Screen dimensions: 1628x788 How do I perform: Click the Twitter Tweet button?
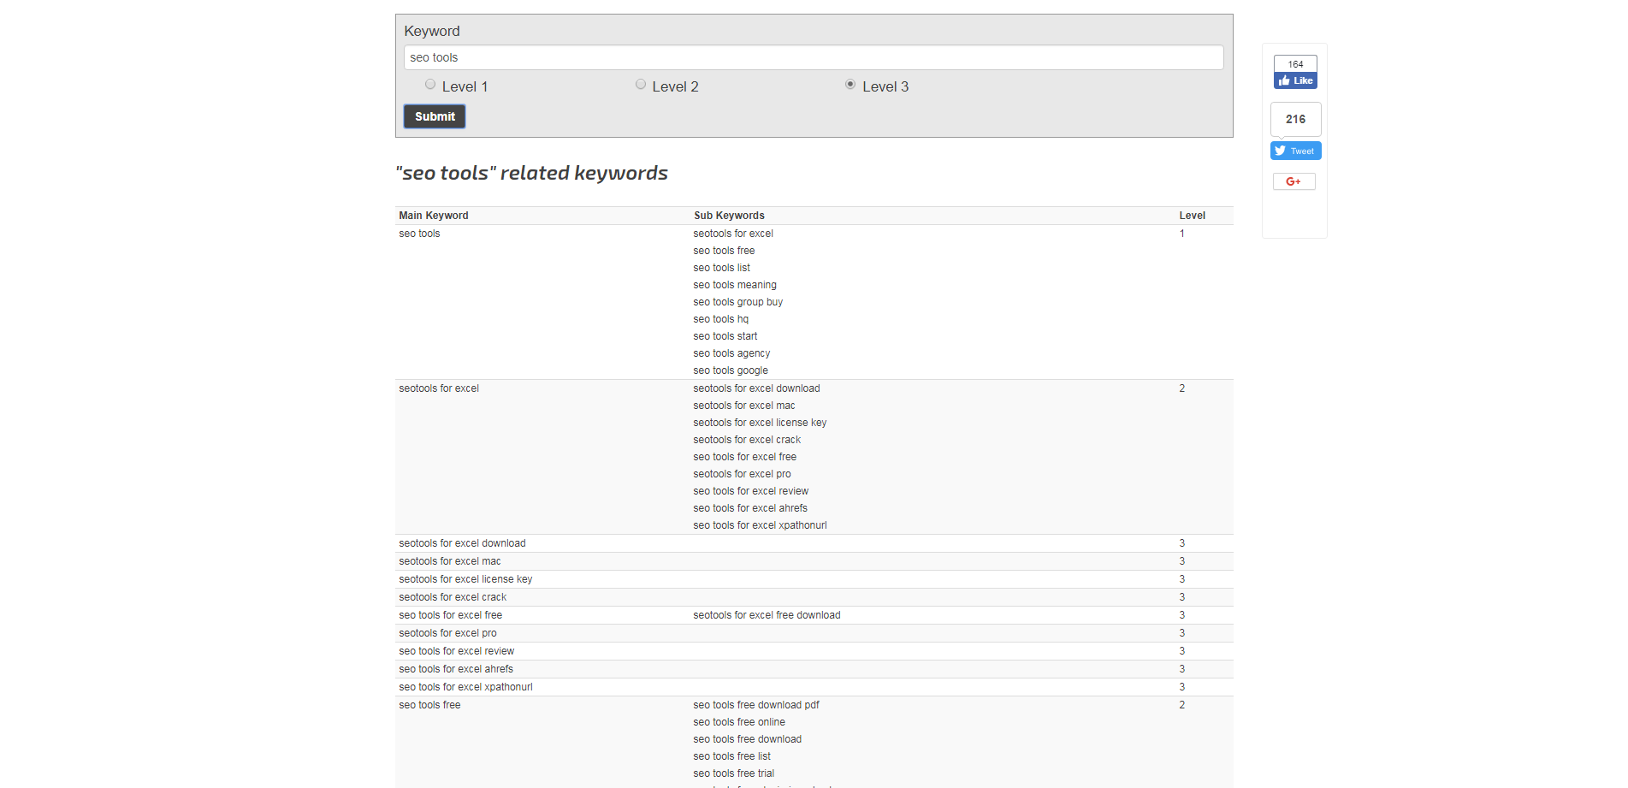[x=1295, y=151]
